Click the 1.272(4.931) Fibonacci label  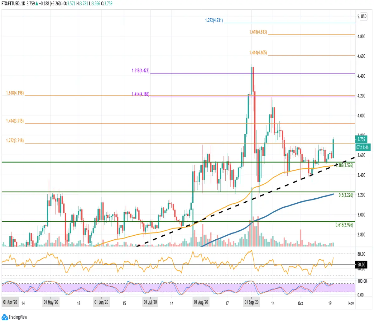[214, 21]
